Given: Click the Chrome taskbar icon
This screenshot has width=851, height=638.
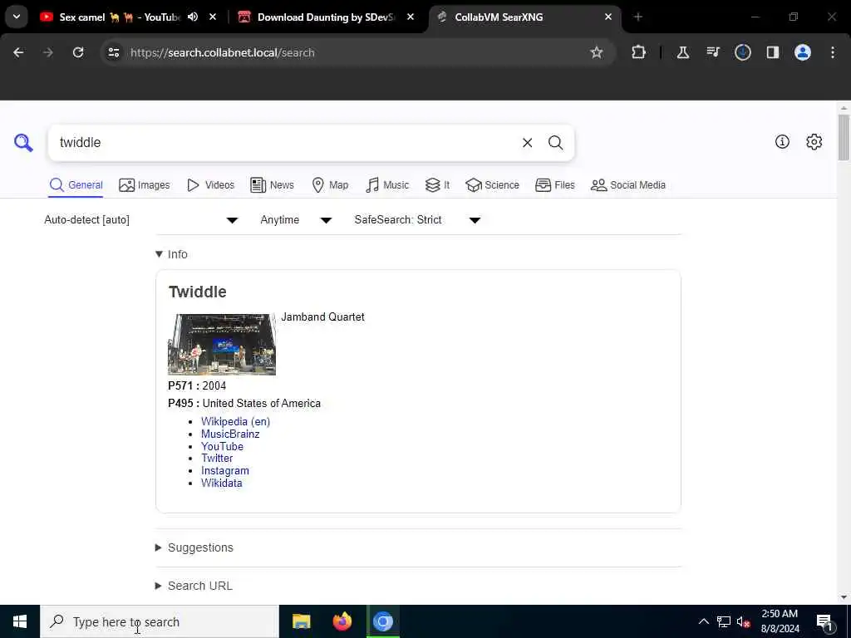Looking at the screenshot, I should point(382,621).
